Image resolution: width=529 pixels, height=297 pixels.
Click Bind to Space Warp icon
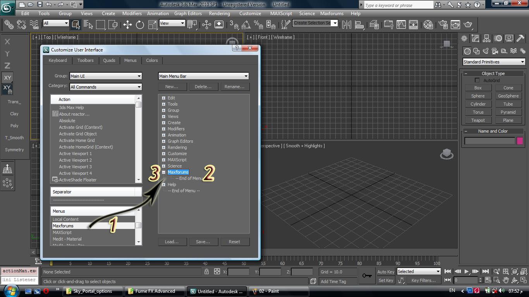point(34,25)
